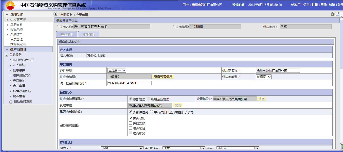Collapse the 自助服务 tree node

[6, 55]
